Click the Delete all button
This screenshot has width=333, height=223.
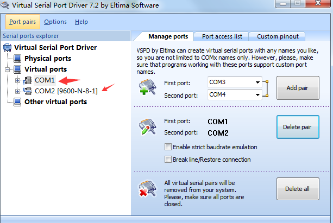point(298,189)
